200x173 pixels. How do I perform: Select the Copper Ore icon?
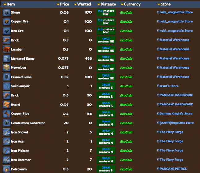pyautogui.click(x=7, y=22)
